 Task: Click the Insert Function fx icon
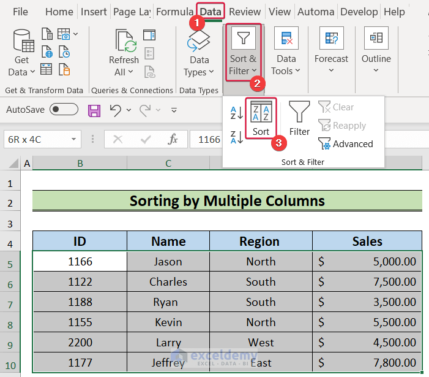coord(173,139)
